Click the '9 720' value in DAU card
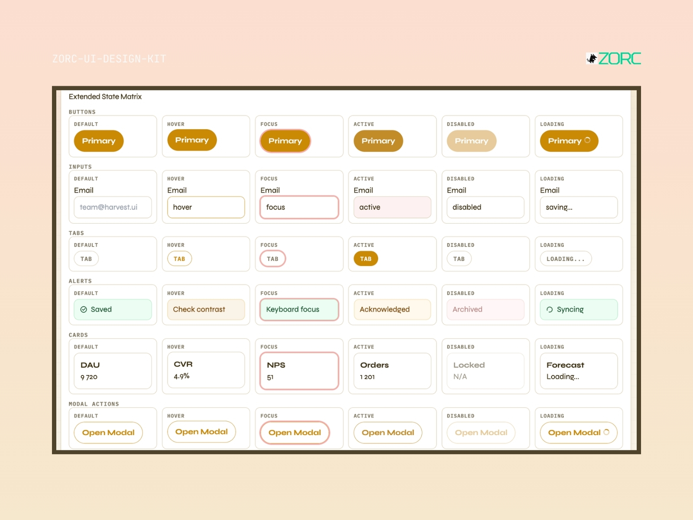 point(89,377)
